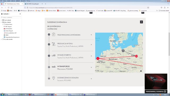Screen dimensions: 170x96
Task: Click the Dostarczenie do dealera status circle
Action: click(49, 78)
